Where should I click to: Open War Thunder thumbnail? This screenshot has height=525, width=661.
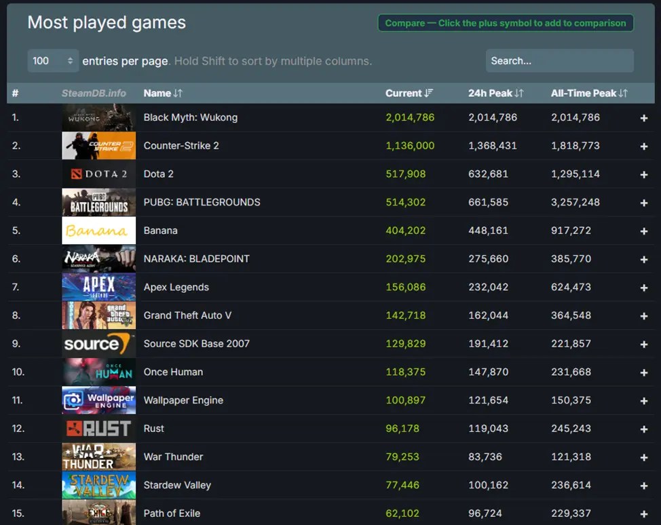[x=98, y=456]
